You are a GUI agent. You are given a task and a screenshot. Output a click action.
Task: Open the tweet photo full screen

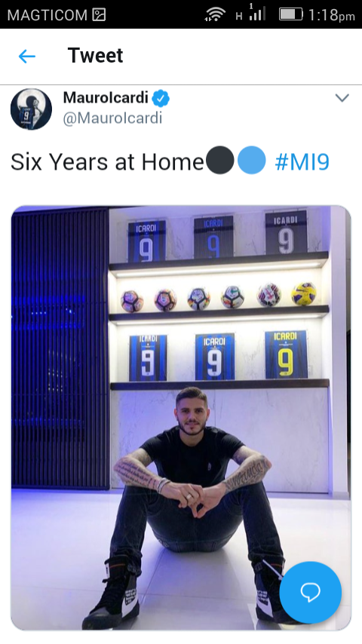181,418
